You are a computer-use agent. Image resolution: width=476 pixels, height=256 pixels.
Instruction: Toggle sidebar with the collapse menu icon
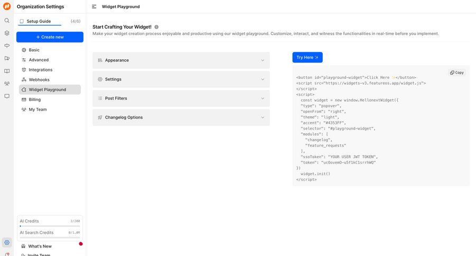94,7
